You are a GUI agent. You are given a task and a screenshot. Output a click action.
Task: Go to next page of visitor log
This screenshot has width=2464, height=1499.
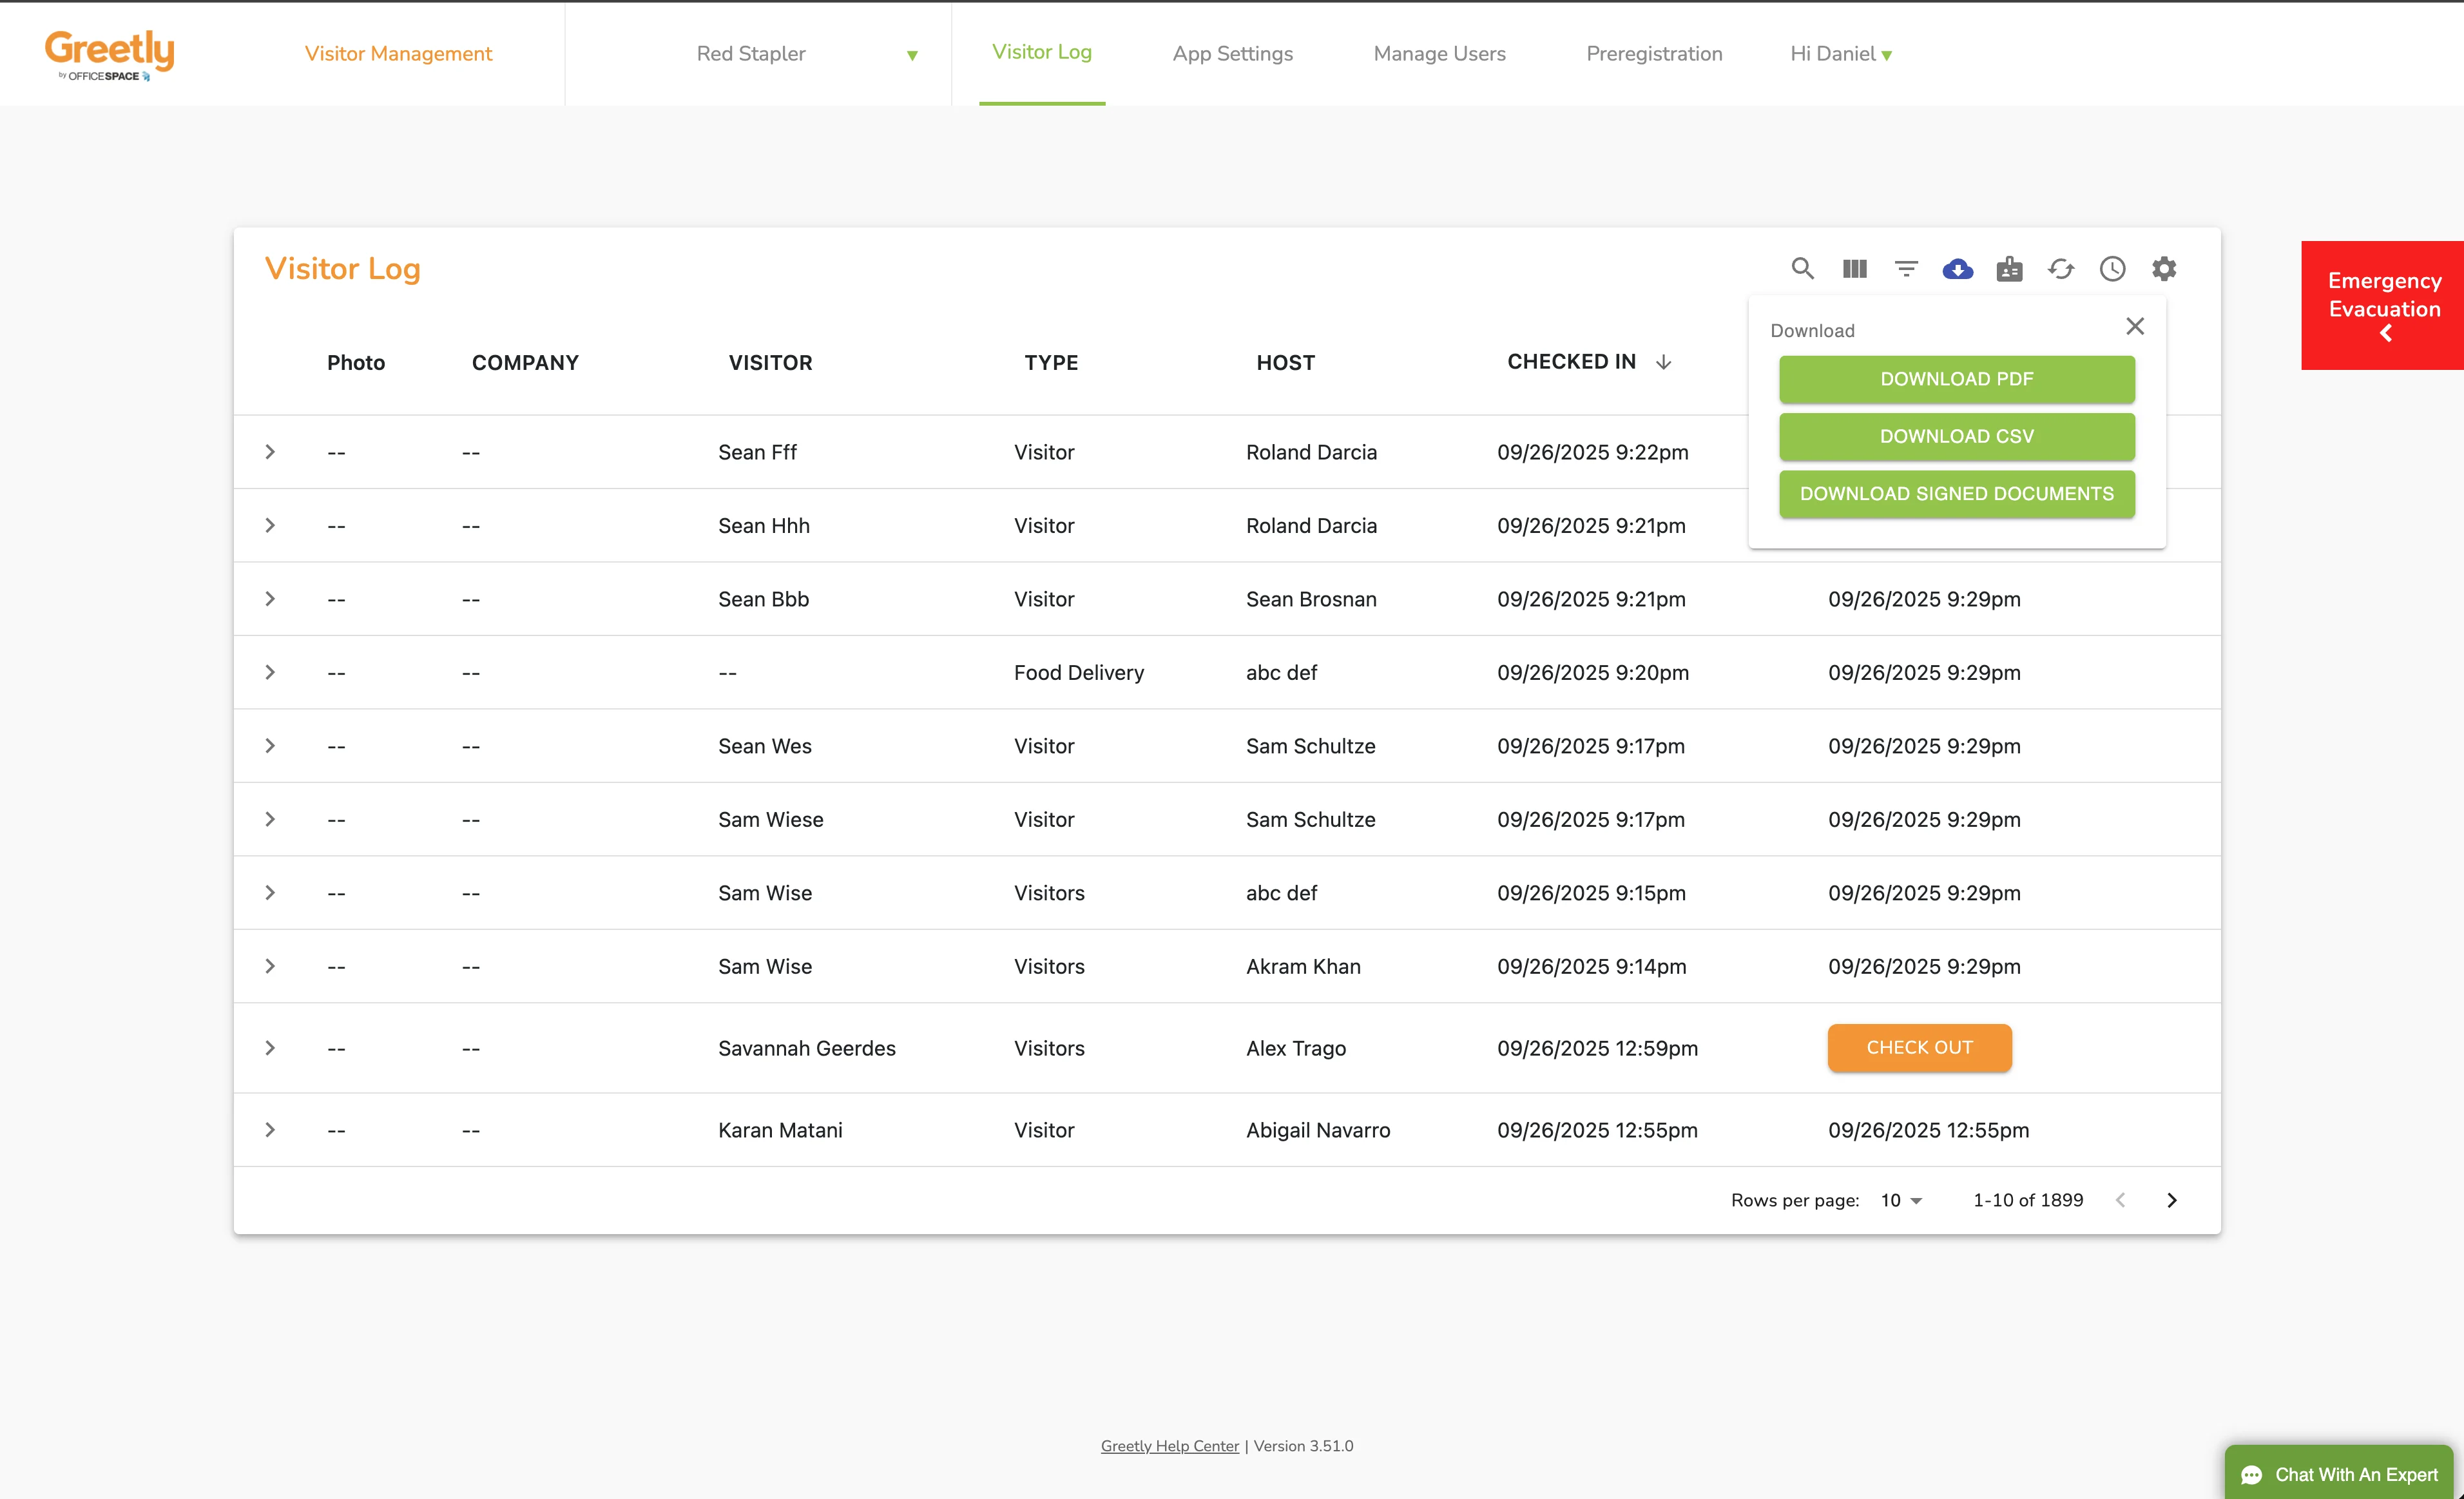(2172, 1200)
